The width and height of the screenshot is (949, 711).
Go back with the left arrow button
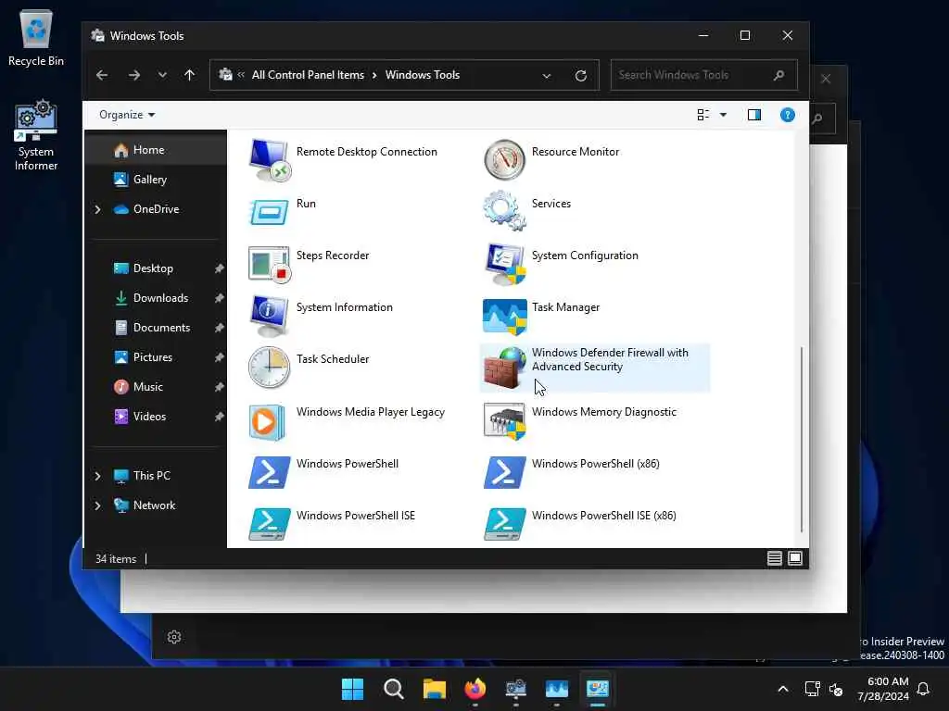coord(102,75)
